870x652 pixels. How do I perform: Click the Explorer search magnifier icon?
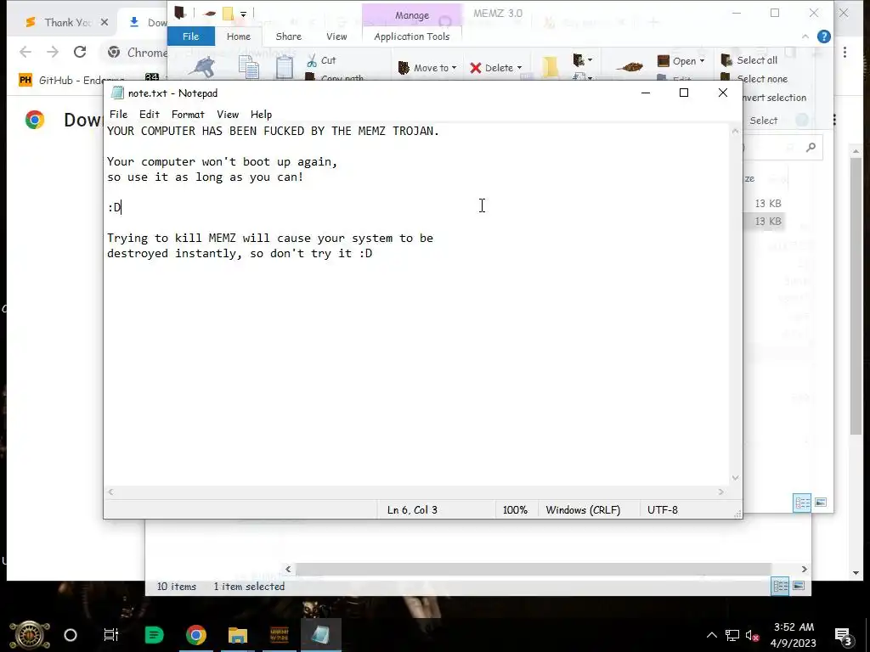[x=811, y=148]
